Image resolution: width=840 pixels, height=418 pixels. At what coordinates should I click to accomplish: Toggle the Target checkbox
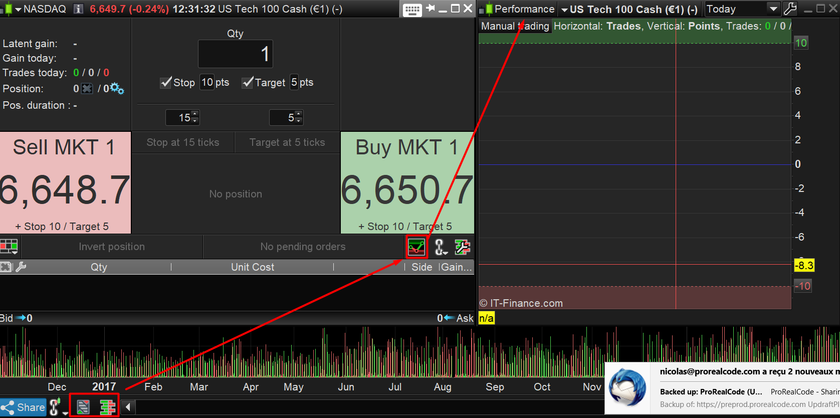pos(247,82)
